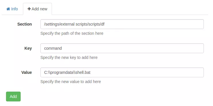Click the bold Key label
Viewport: 213px width, 106px height.
coord(28,48)
